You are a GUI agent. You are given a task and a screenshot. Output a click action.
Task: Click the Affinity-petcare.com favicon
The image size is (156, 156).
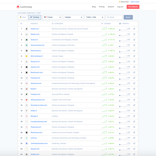point(27,100)
